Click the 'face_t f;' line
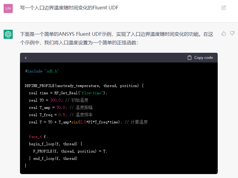Screen dimensions: 238x178 point(38,137)
